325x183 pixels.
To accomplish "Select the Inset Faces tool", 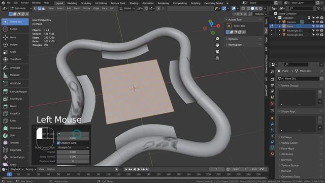I will (x=15, y=99).
